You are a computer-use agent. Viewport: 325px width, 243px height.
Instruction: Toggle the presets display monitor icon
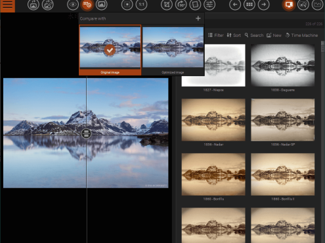click(289, 5)
